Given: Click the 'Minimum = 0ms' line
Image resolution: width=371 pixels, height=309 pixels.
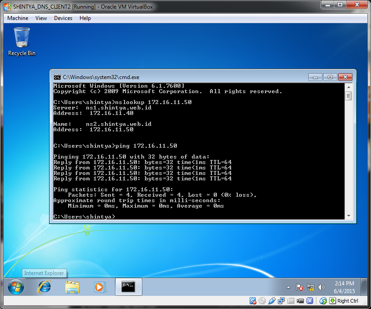Looking at the screenshot, I should click(x=146, y=206).
